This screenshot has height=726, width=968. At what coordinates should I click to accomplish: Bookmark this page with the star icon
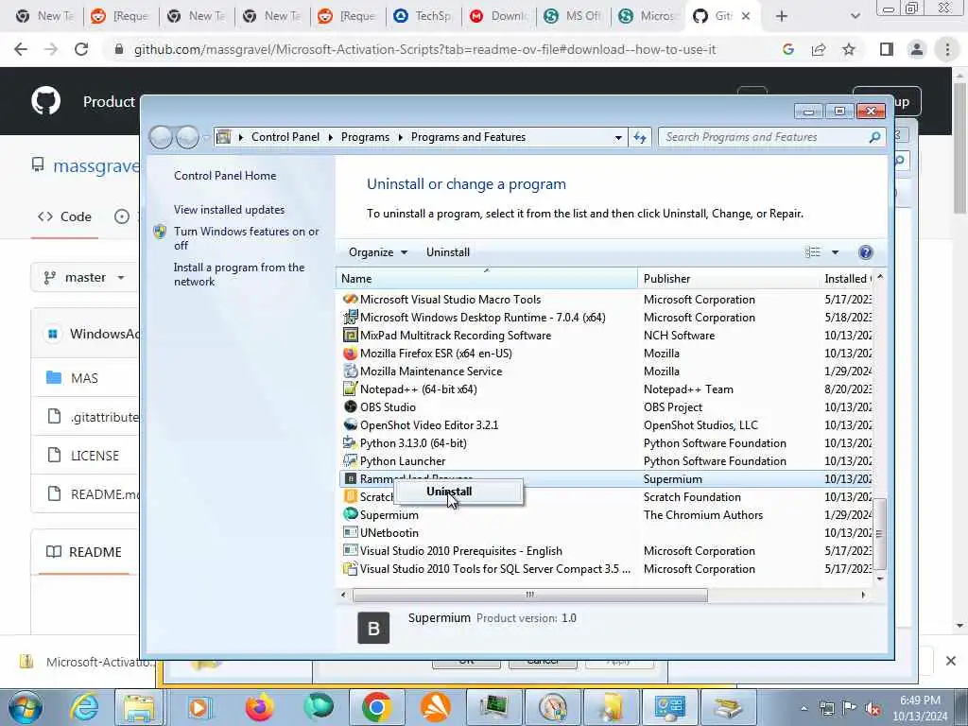click(x=849, y=49)
